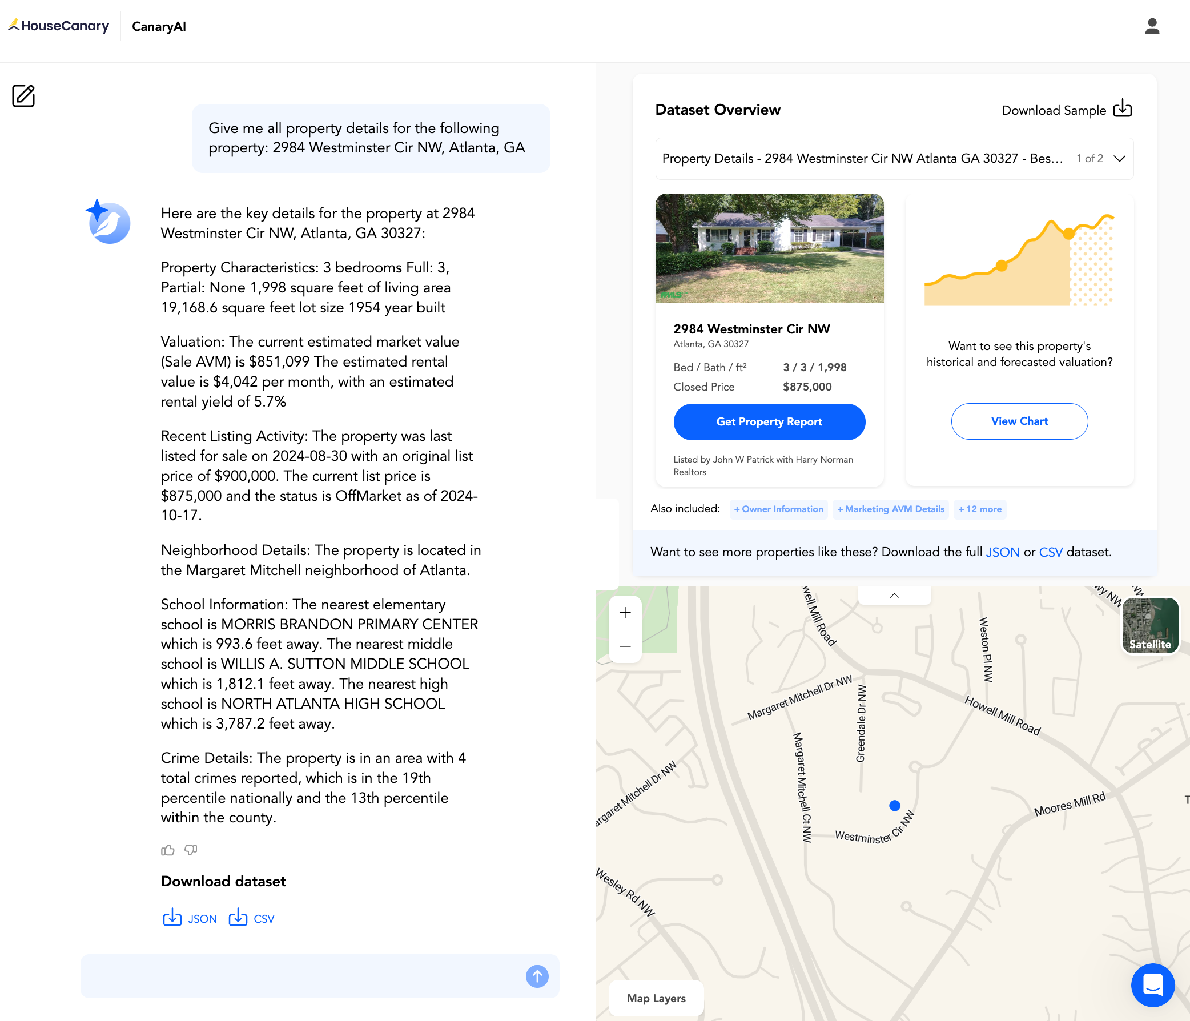This screenshot has height=1021, width=1190.
Task: Give thumbs up feedback on the response
Action: coord(167,850)
